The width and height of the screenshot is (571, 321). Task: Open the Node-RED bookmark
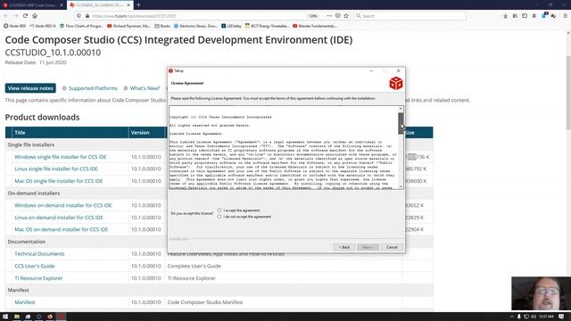click(15, 26)
